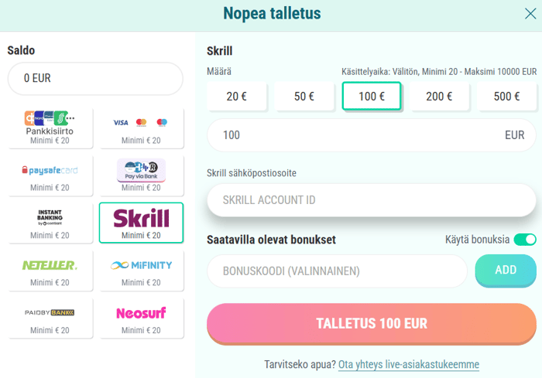Choose Neteller payment method
The height and width of the screenshot is (378, 542).
(50, 271)
